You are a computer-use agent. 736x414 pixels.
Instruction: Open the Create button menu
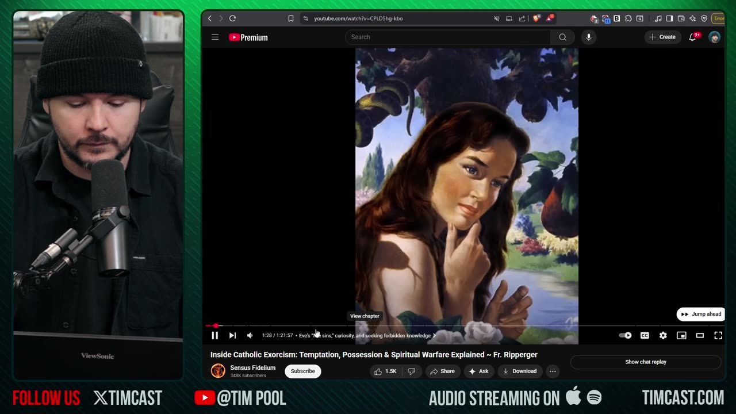click(662, 37)
